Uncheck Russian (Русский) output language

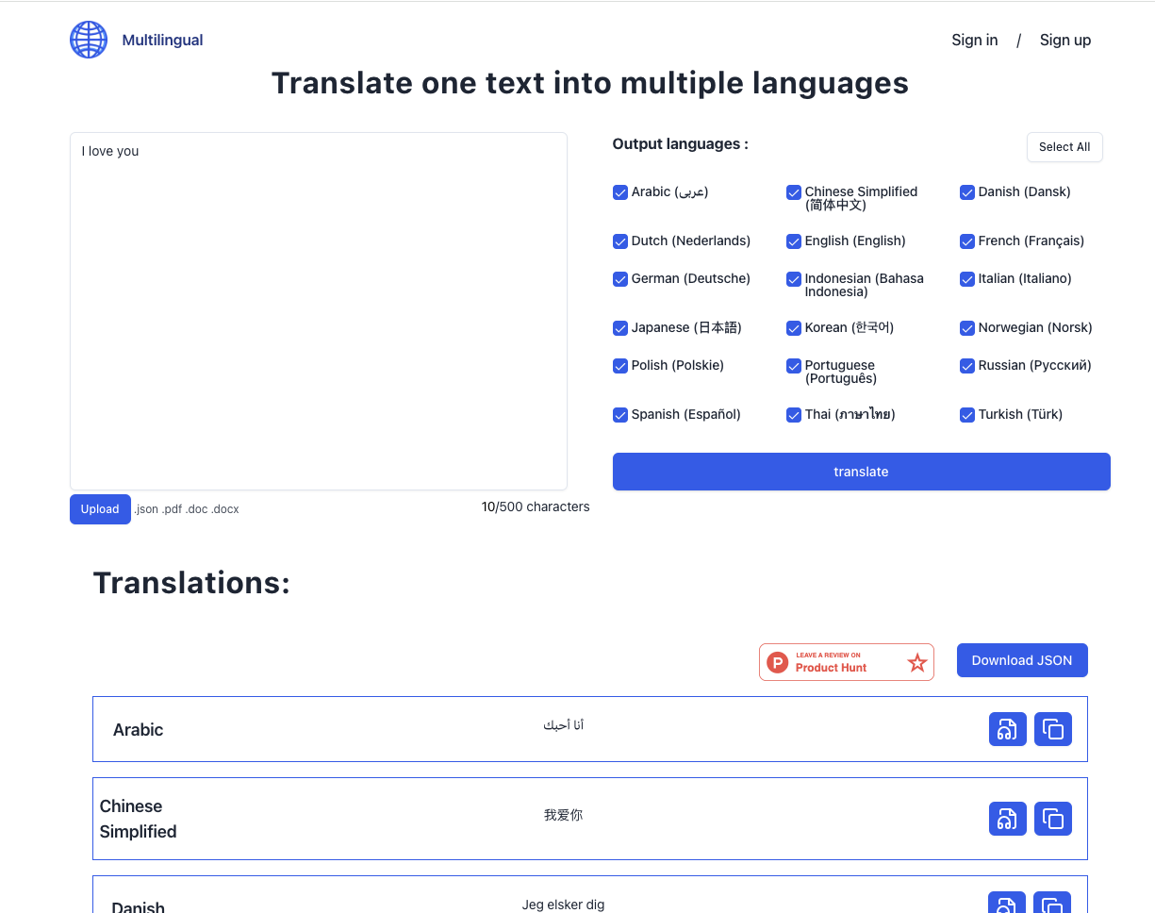[967, 366]
